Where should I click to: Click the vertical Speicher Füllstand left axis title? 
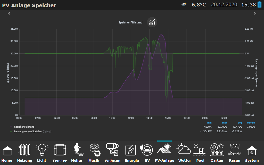8,73
